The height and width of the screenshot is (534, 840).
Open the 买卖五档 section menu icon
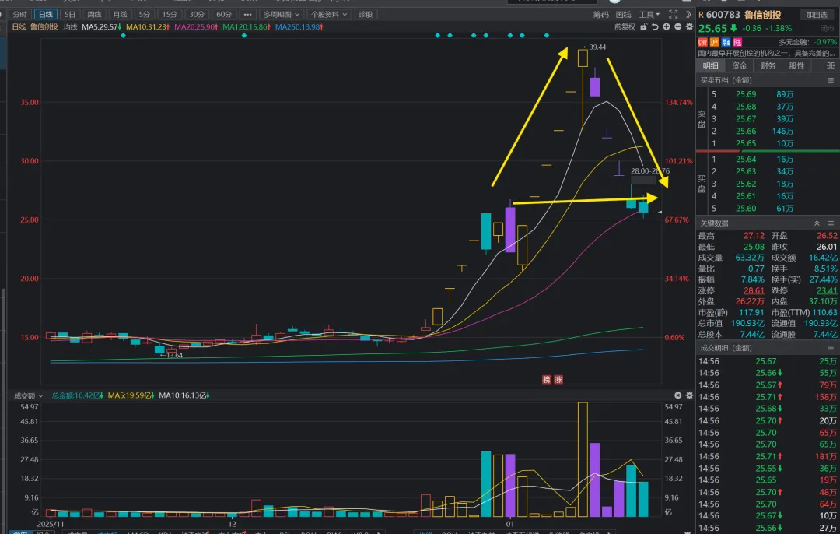(x=831, y=80)
